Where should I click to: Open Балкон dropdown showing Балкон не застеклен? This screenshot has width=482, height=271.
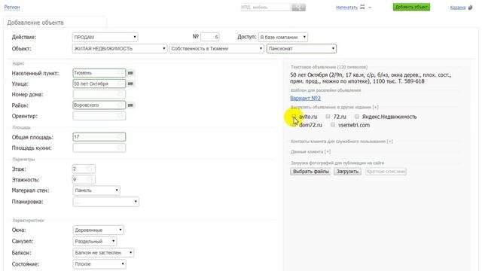click(103, 253)
